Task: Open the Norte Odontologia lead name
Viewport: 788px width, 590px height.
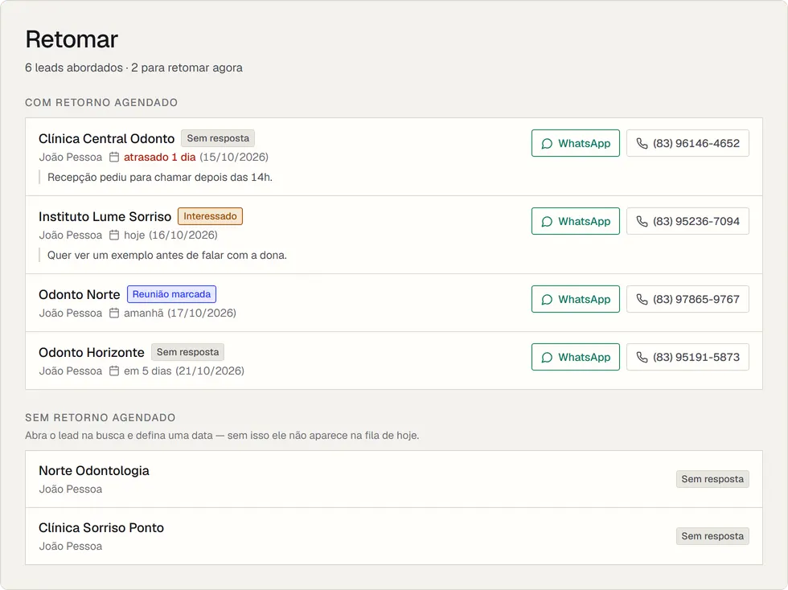Action: click(94, 470)
